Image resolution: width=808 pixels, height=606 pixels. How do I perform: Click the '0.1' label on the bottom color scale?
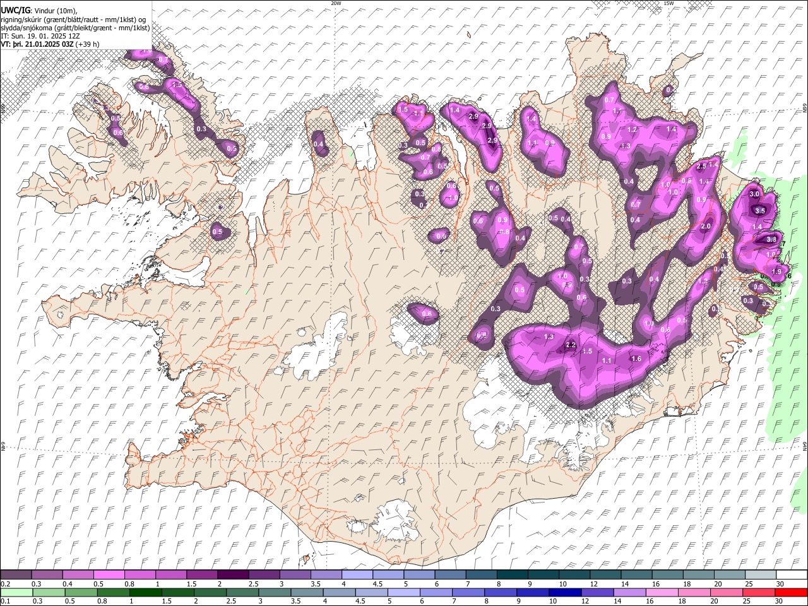pyautogui.click(x=5, y=601)
